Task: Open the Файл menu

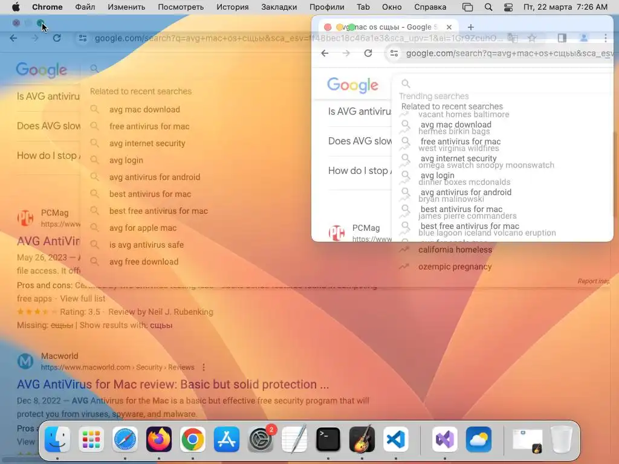Action: (x=85, y=7)
